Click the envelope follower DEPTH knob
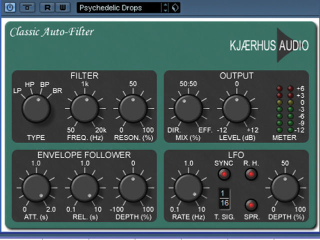The width and height of the screenshot is (320, 240). click(133, 188)
